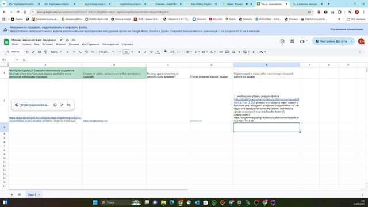Create a filter
The width and height of the screenshot is (368, 207).
(x=239, y=52)
